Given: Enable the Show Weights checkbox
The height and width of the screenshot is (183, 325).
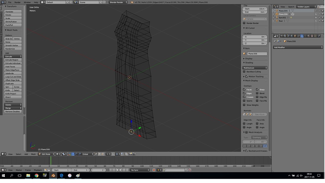Looking at the screenshot, I should (244, 105).
